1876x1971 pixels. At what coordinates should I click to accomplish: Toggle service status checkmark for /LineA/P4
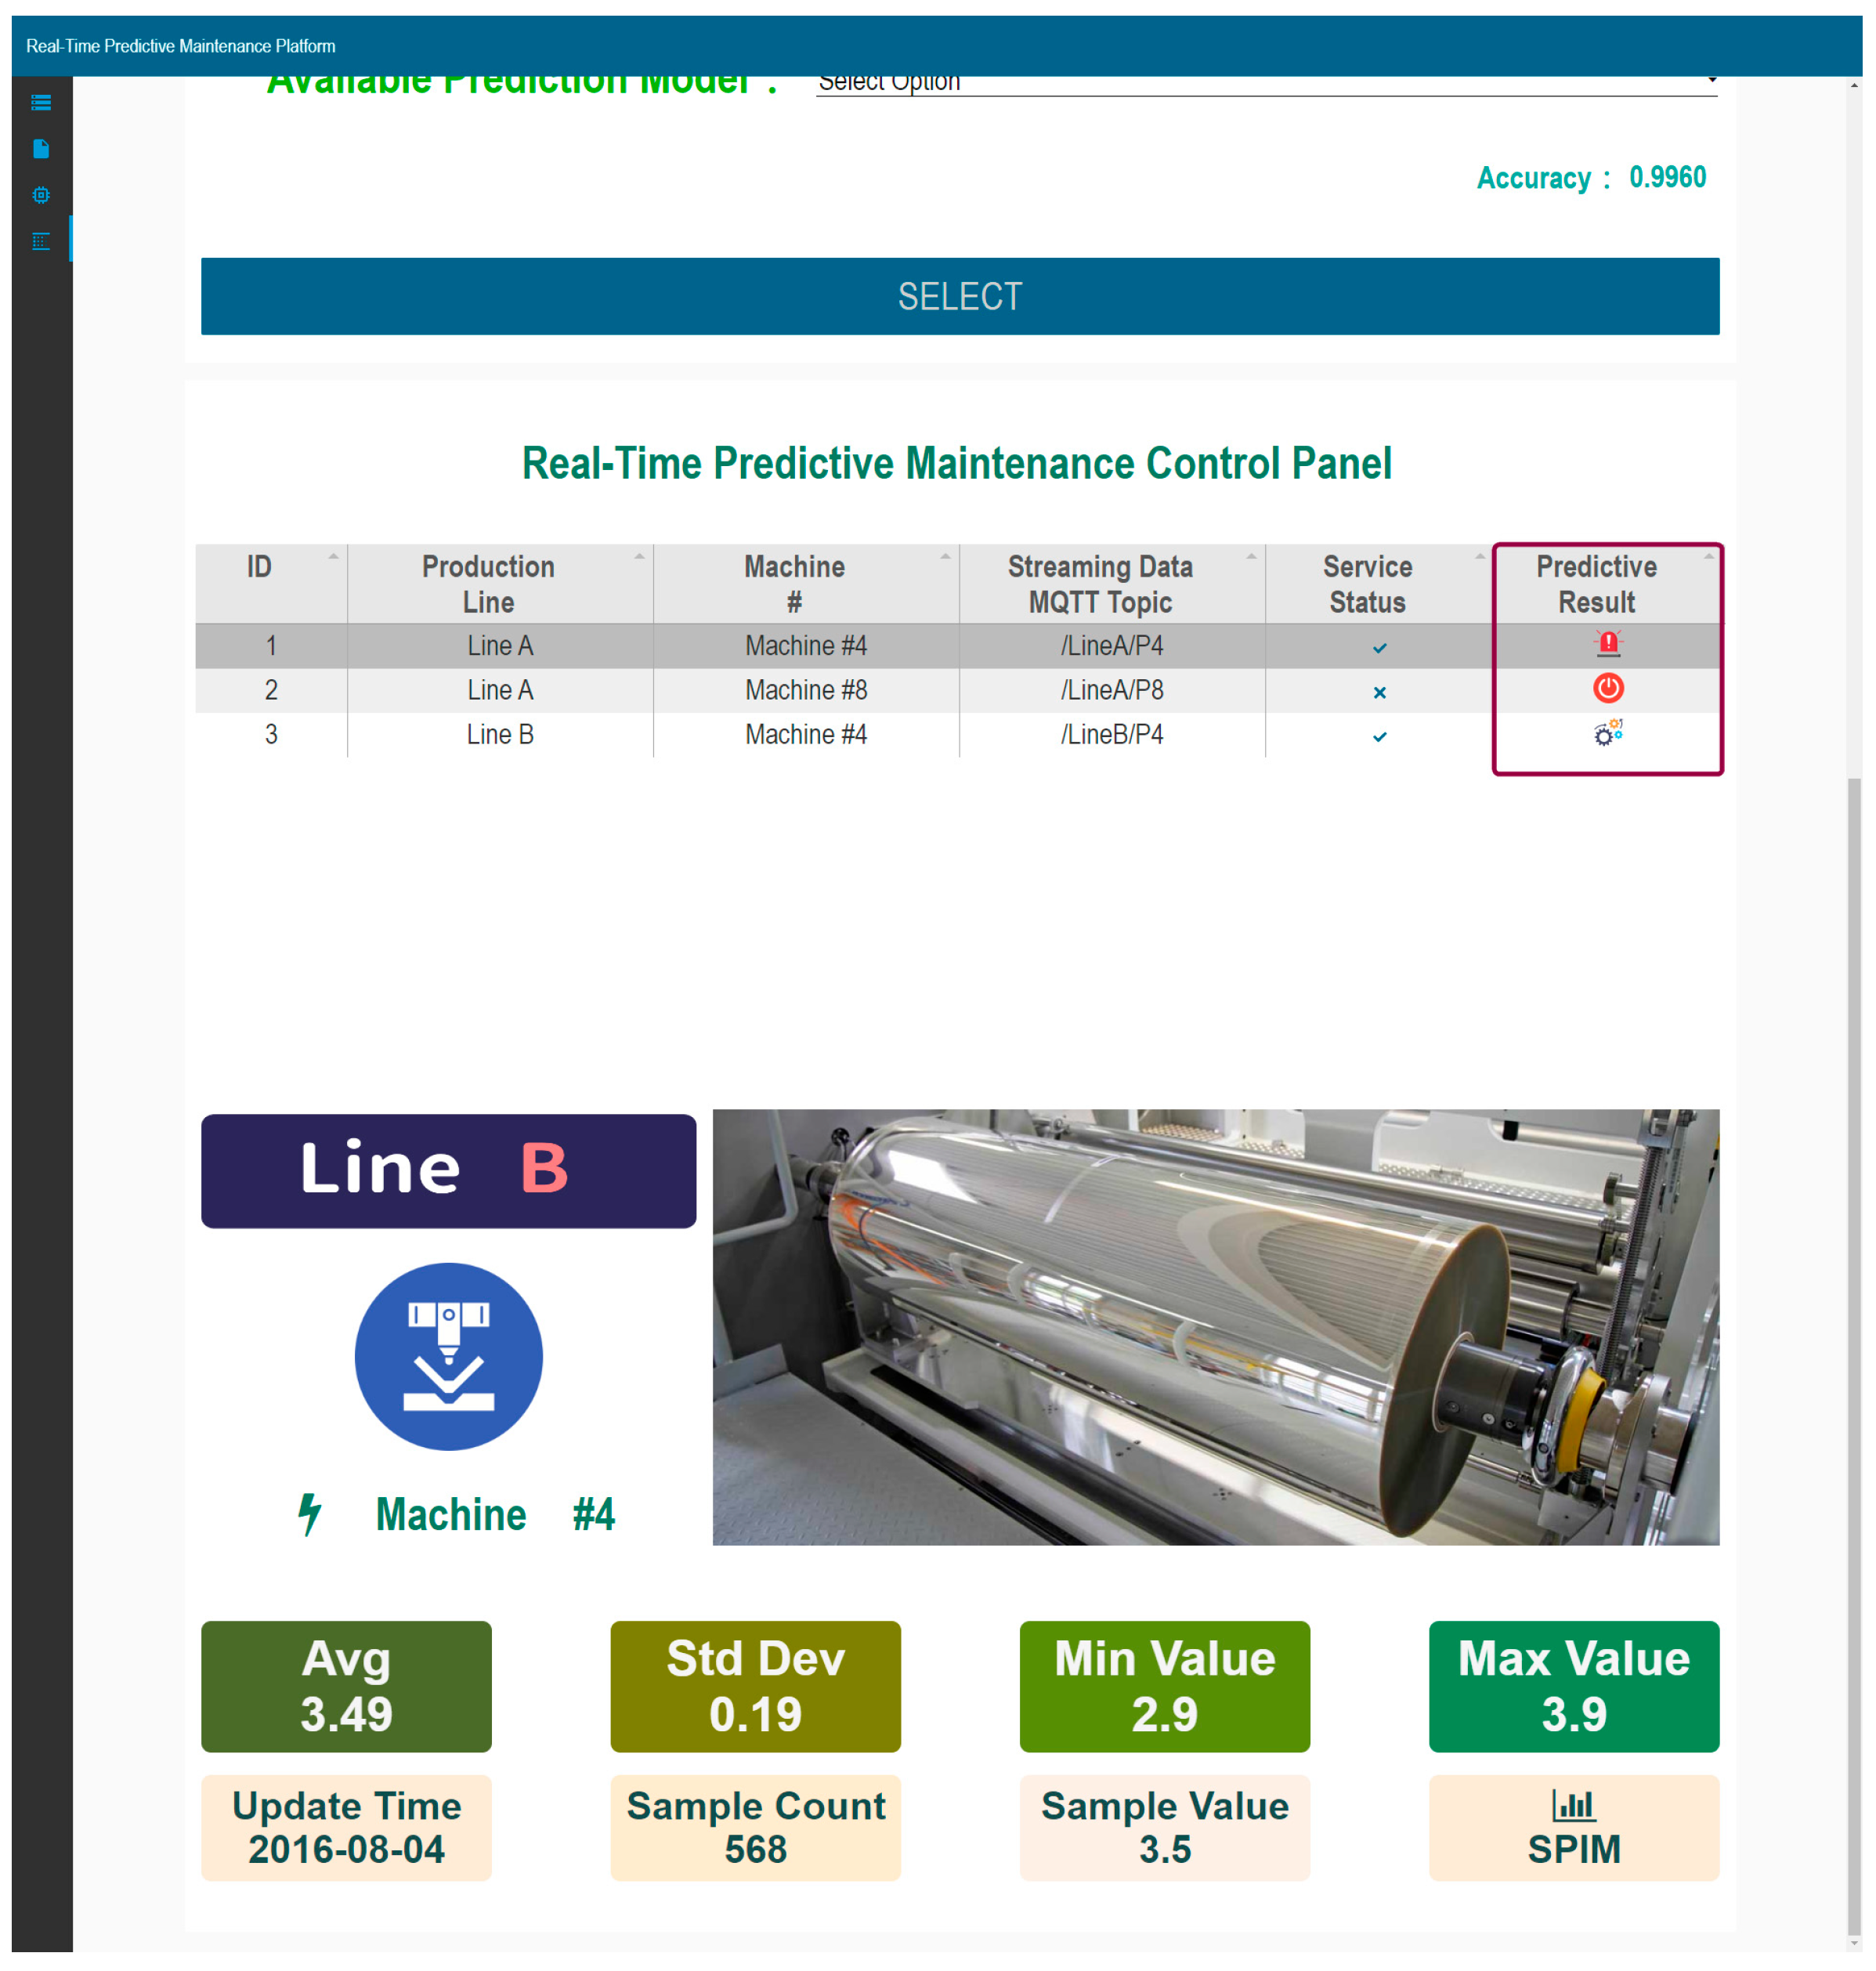(x=1379, y=648)
